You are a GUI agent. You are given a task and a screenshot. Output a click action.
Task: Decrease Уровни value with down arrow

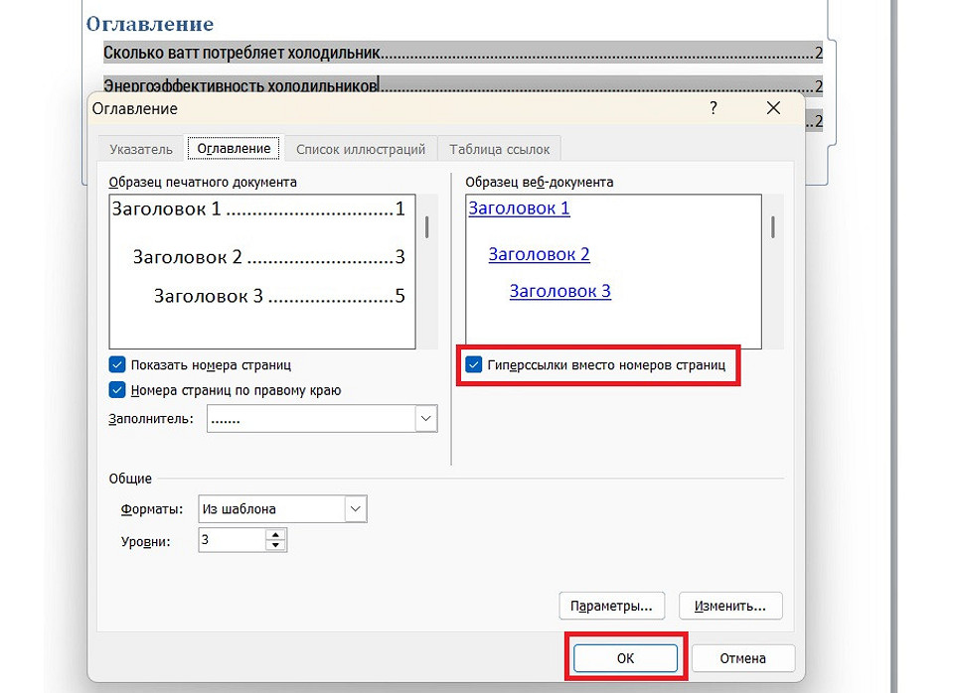[x=275, y=546]
